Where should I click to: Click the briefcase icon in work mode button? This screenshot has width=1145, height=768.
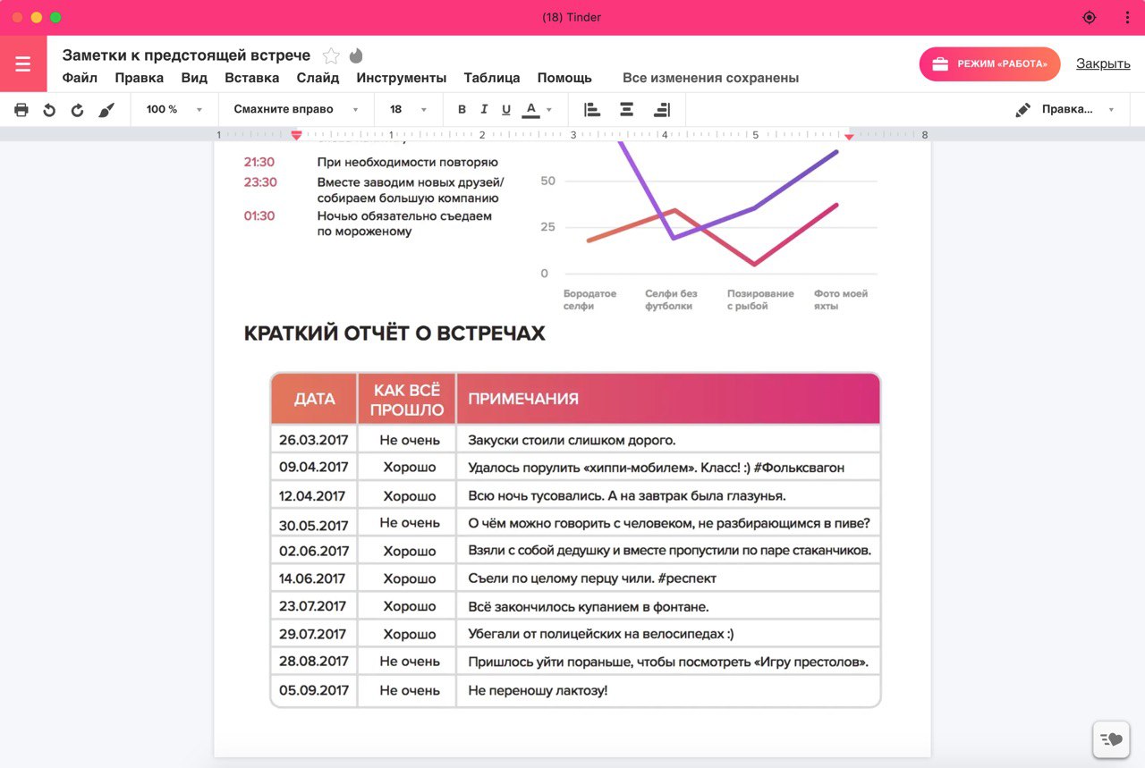940,64
